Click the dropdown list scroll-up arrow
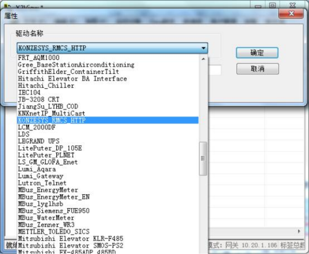This screenshot has width=309, height=254. click(x=203, y=59)
